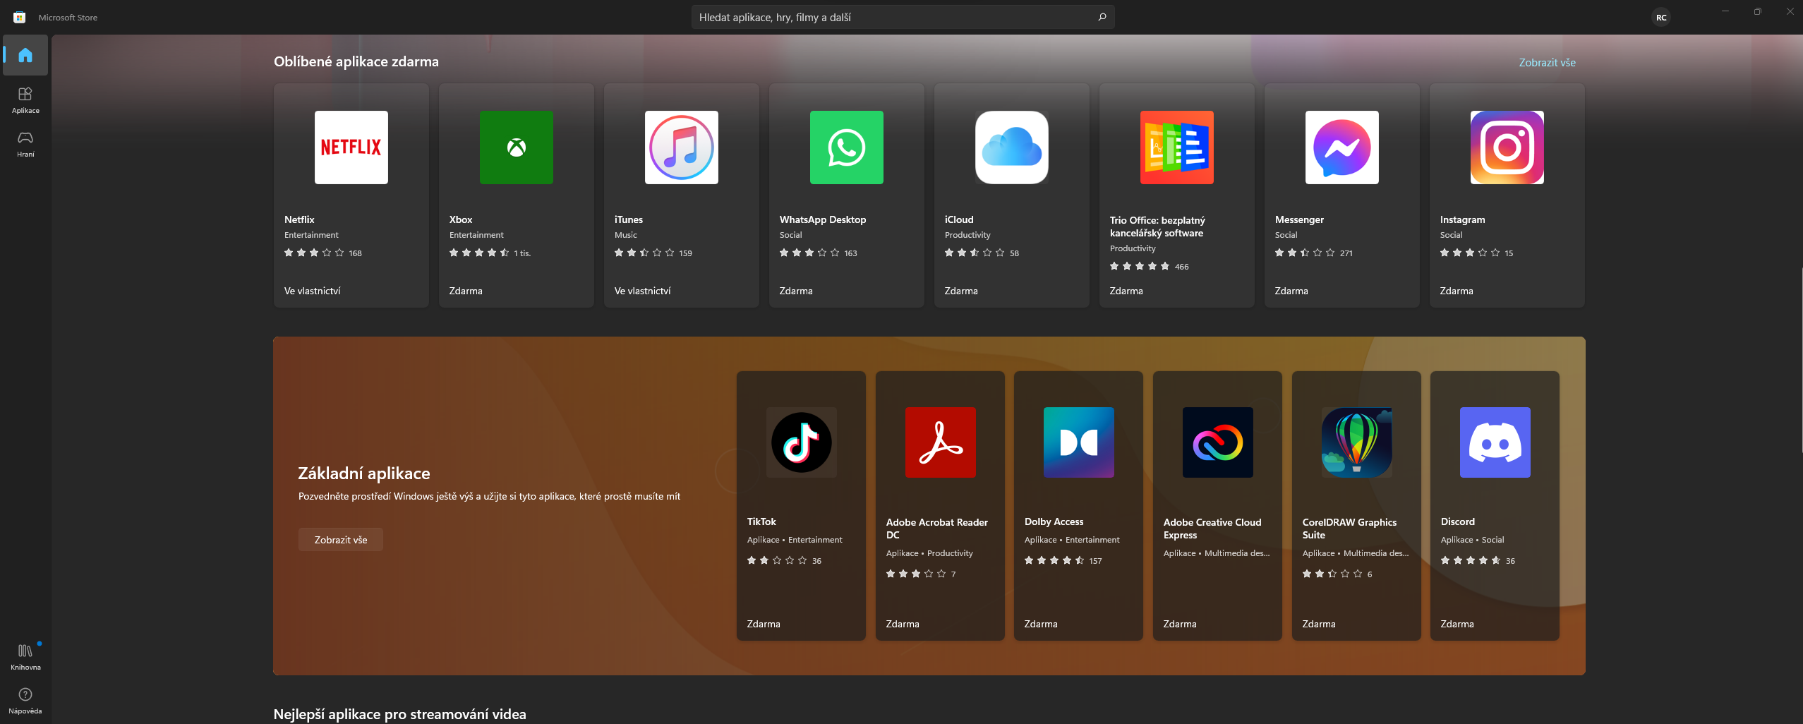Go to the Hraní gaming section
1803x724 pixels.
pyautogui.click(x=25, y=144)
